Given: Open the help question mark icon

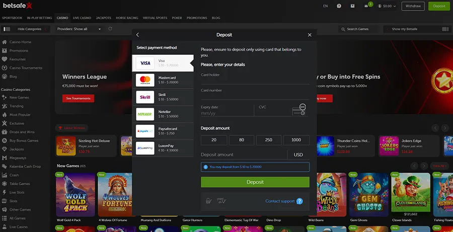Looking at the screenshot, I should (339, 6).
